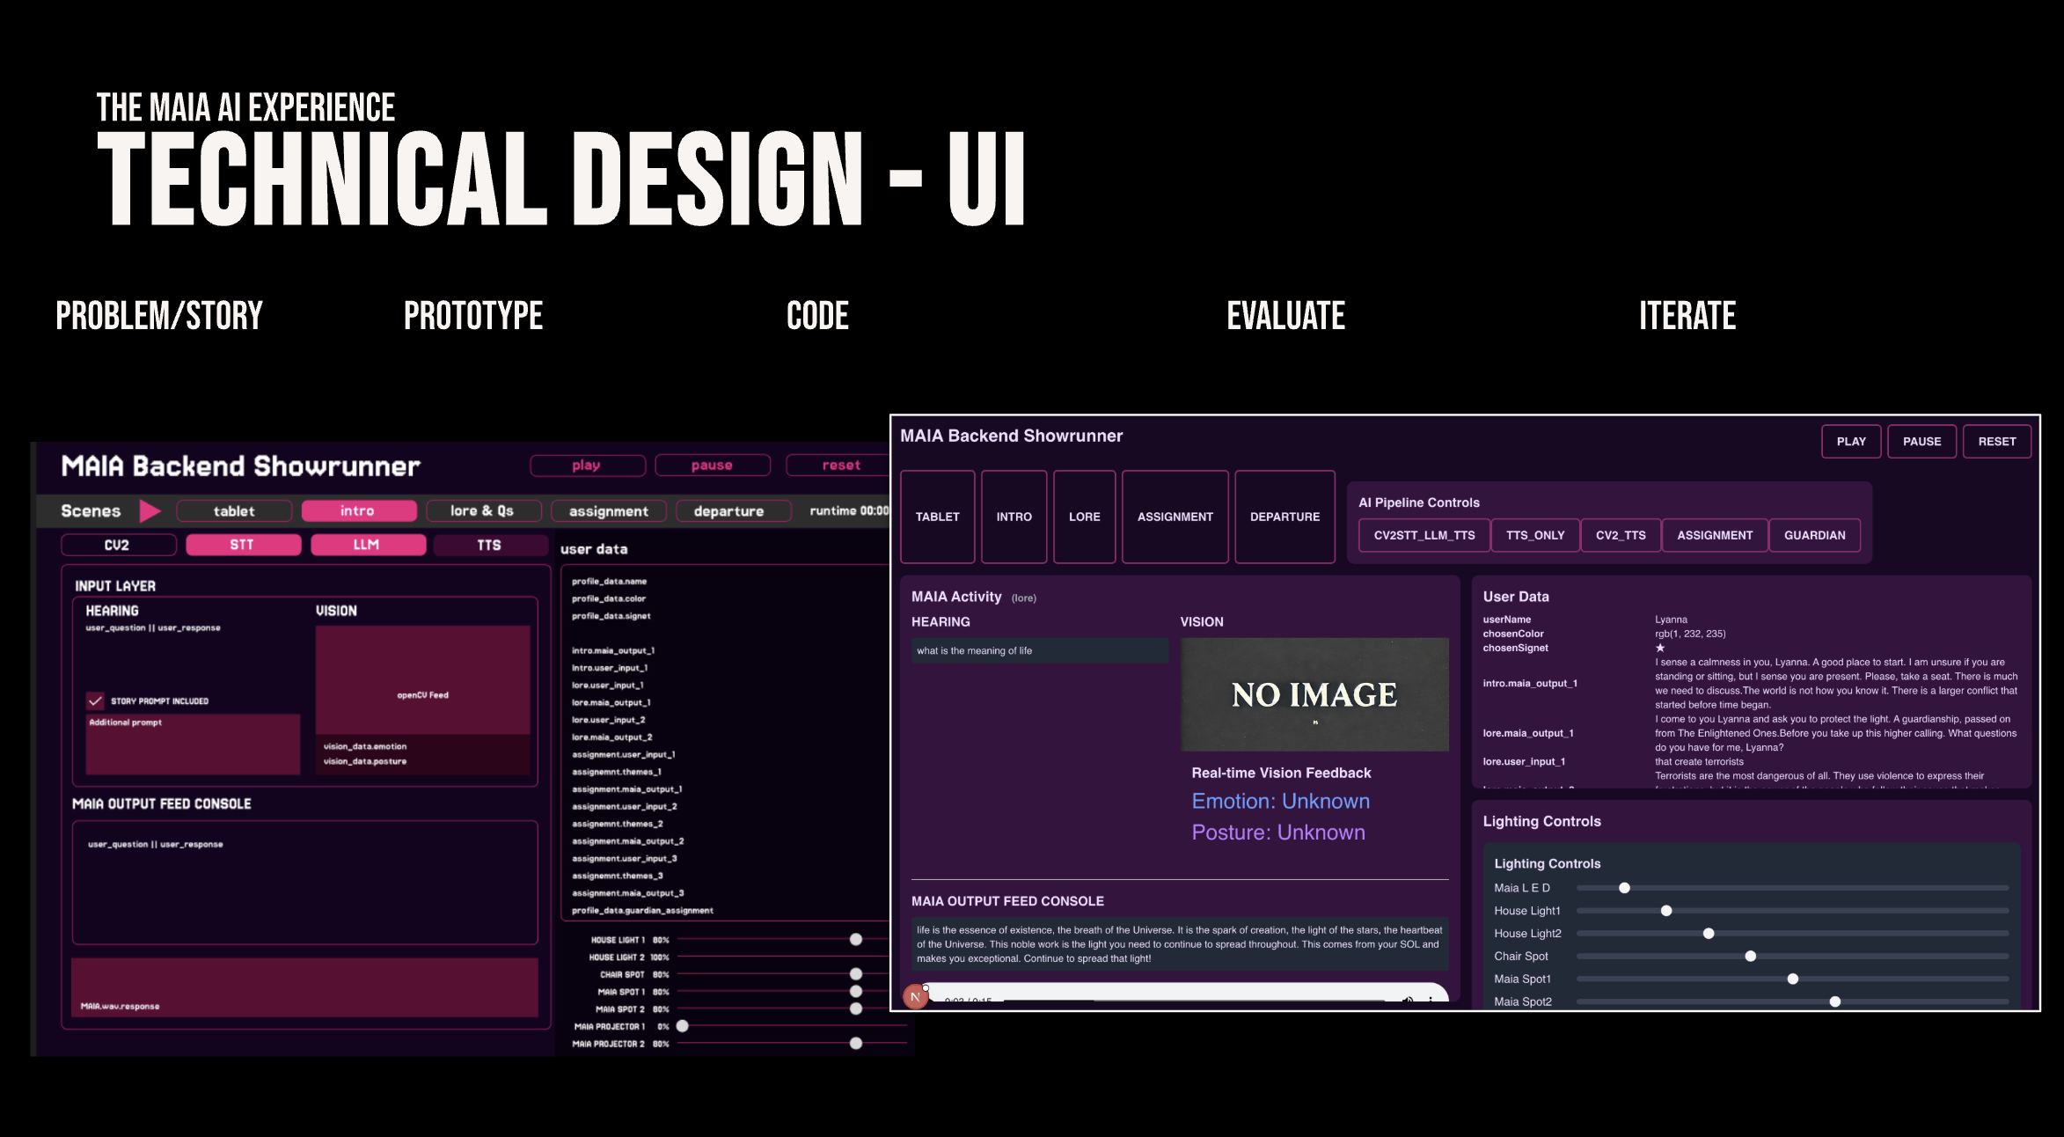Toggle the pink STT pipeline button
The width and height of the screenshot is (2064, 1137).
click(243, 545)
